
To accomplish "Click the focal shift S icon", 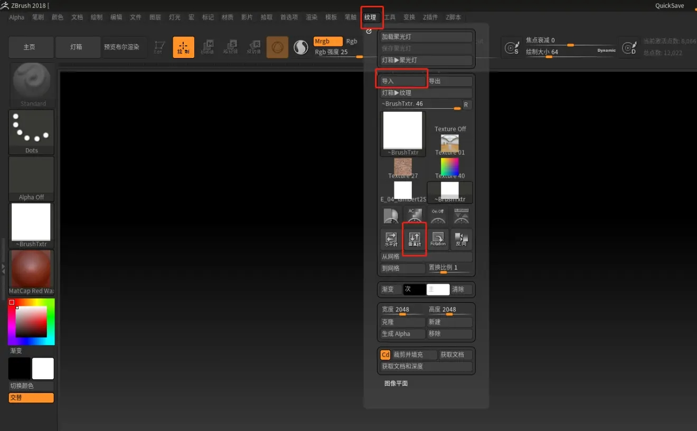I will point(512,47).
